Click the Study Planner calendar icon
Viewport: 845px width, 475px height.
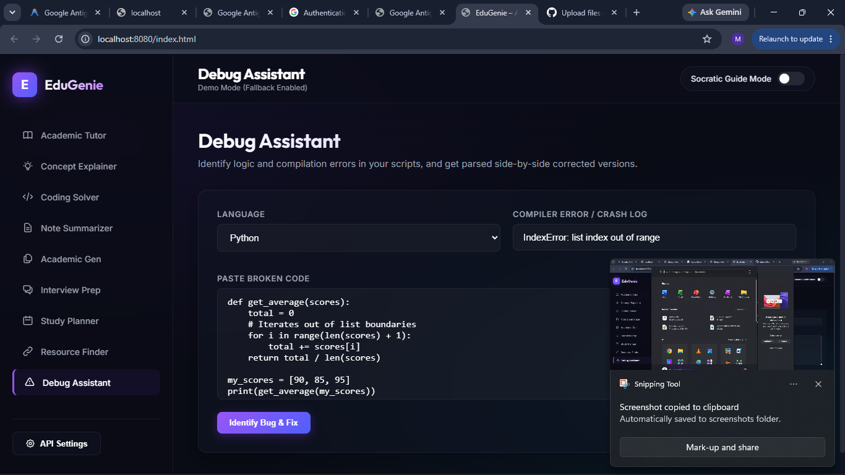27,321
